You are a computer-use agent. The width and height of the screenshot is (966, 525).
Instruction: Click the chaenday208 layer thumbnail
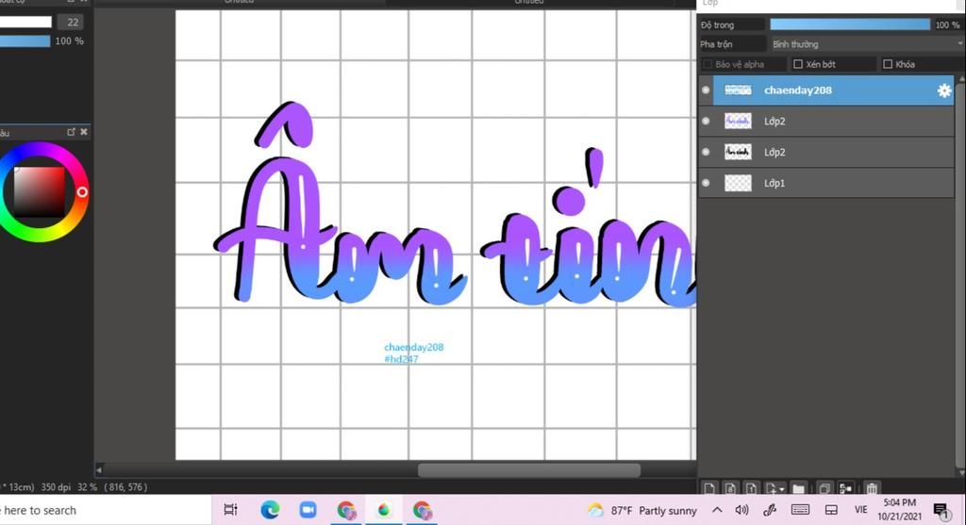tap(738, 90)
